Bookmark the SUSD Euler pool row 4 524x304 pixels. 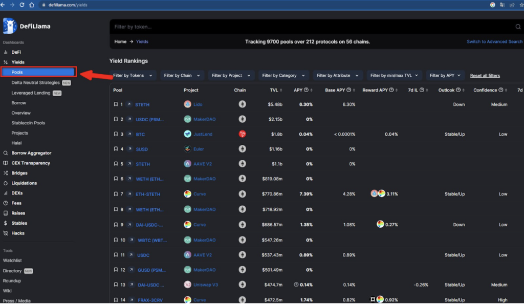tap(116, 149)
